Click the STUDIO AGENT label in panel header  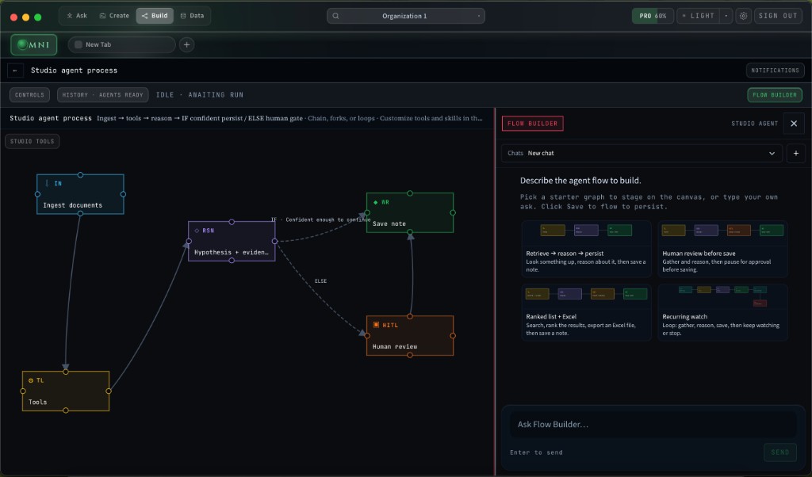point(755,124)
